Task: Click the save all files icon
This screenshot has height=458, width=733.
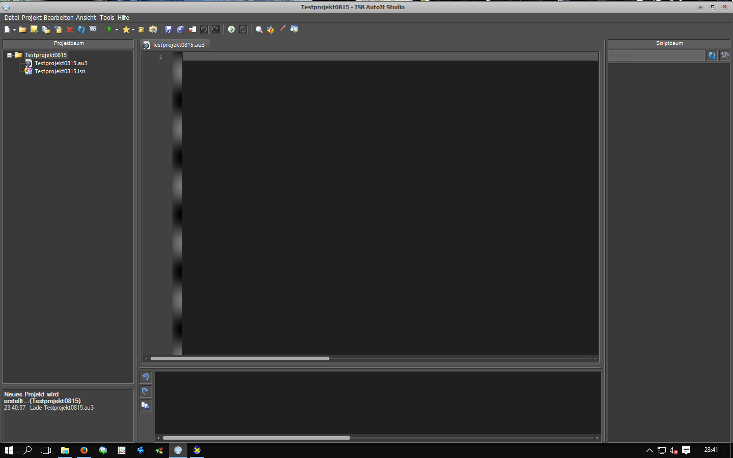Action: pyautogui.click(x=180, y=30)
